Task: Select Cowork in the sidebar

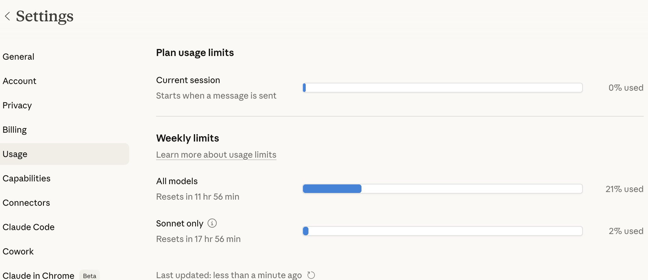Action: pos(18,251)
